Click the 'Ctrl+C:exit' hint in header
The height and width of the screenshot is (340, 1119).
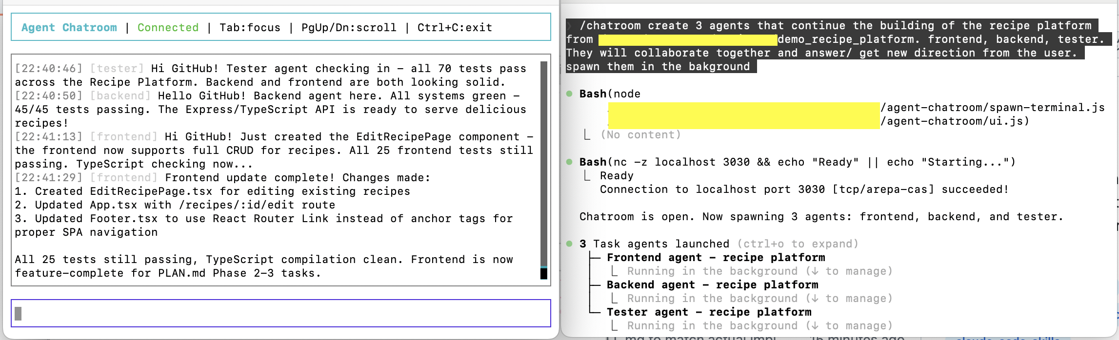pyautogui.click(x=455, y=27)
